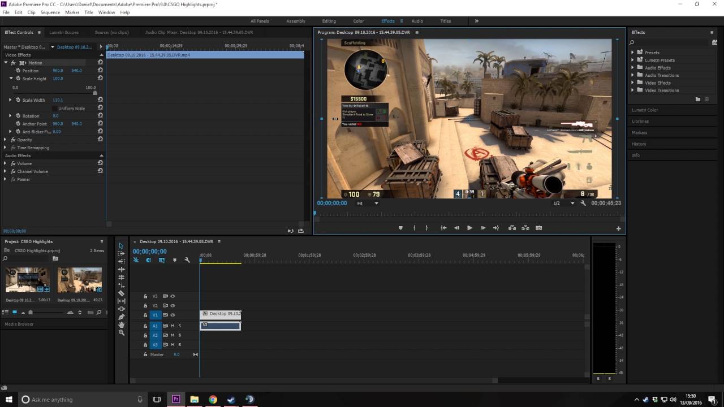Toggle V3 track output eye
The image size is (724, 407).
[x=173, y=296]
